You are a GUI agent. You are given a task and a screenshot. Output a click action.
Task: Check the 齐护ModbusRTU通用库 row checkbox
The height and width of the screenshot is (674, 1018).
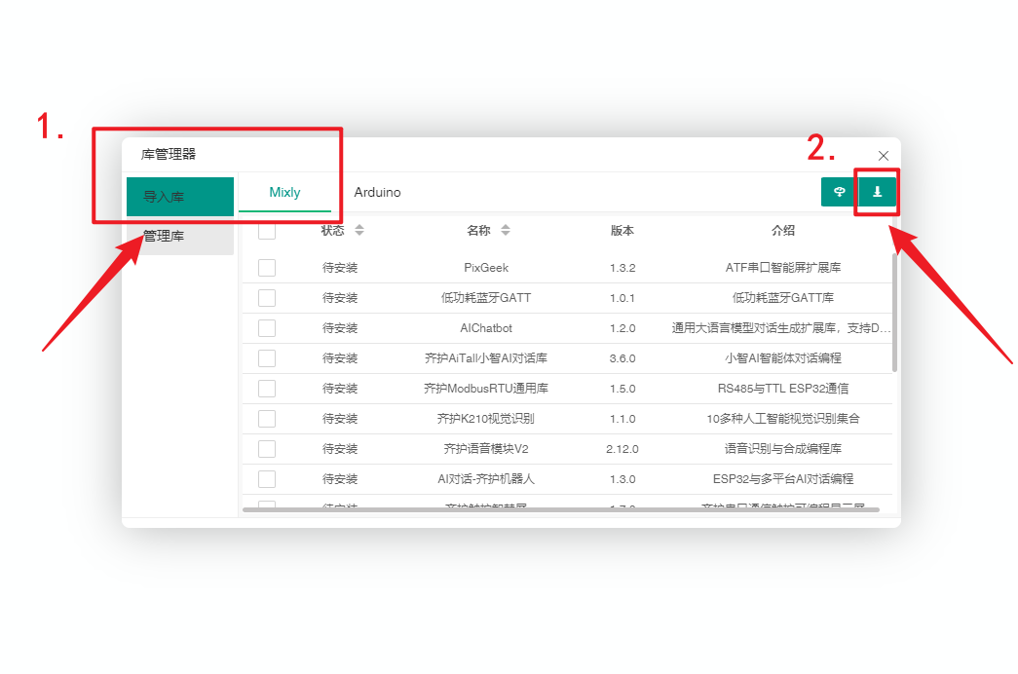pos(267,389)
